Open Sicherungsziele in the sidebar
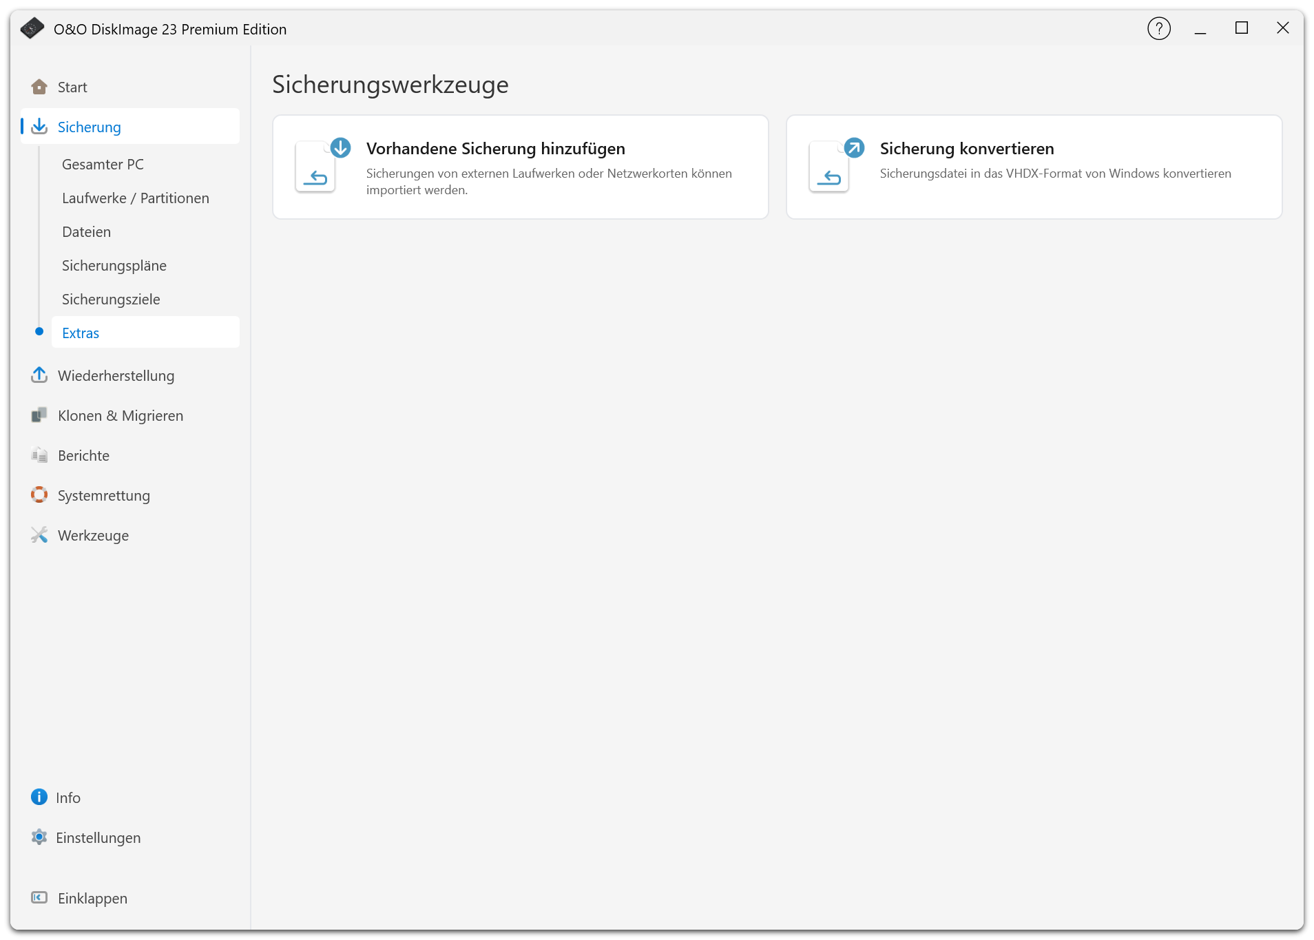 pos(111,299)
